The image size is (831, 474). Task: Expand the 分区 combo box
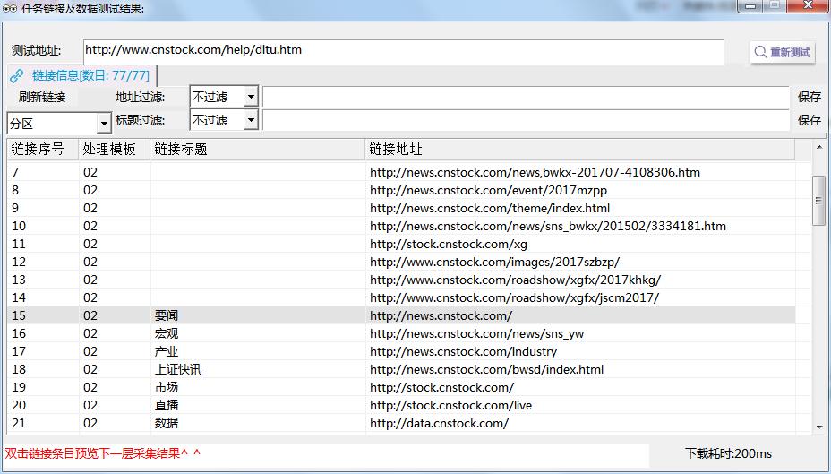(x=59, y=124)
